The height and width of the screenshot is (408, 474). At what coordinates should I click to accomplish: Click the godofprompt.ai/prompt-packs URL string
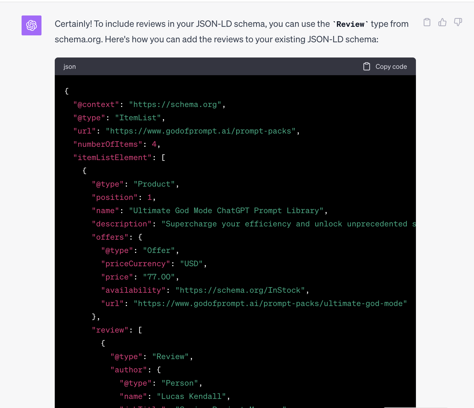tap(201, 131)
